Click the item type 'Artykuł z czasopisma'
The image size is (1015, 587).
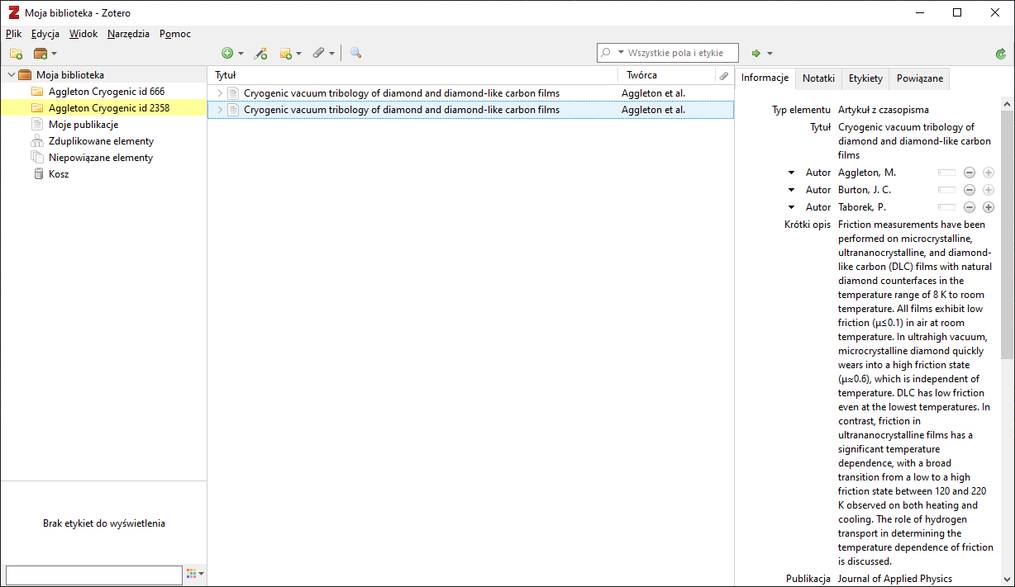pos(883,110)
